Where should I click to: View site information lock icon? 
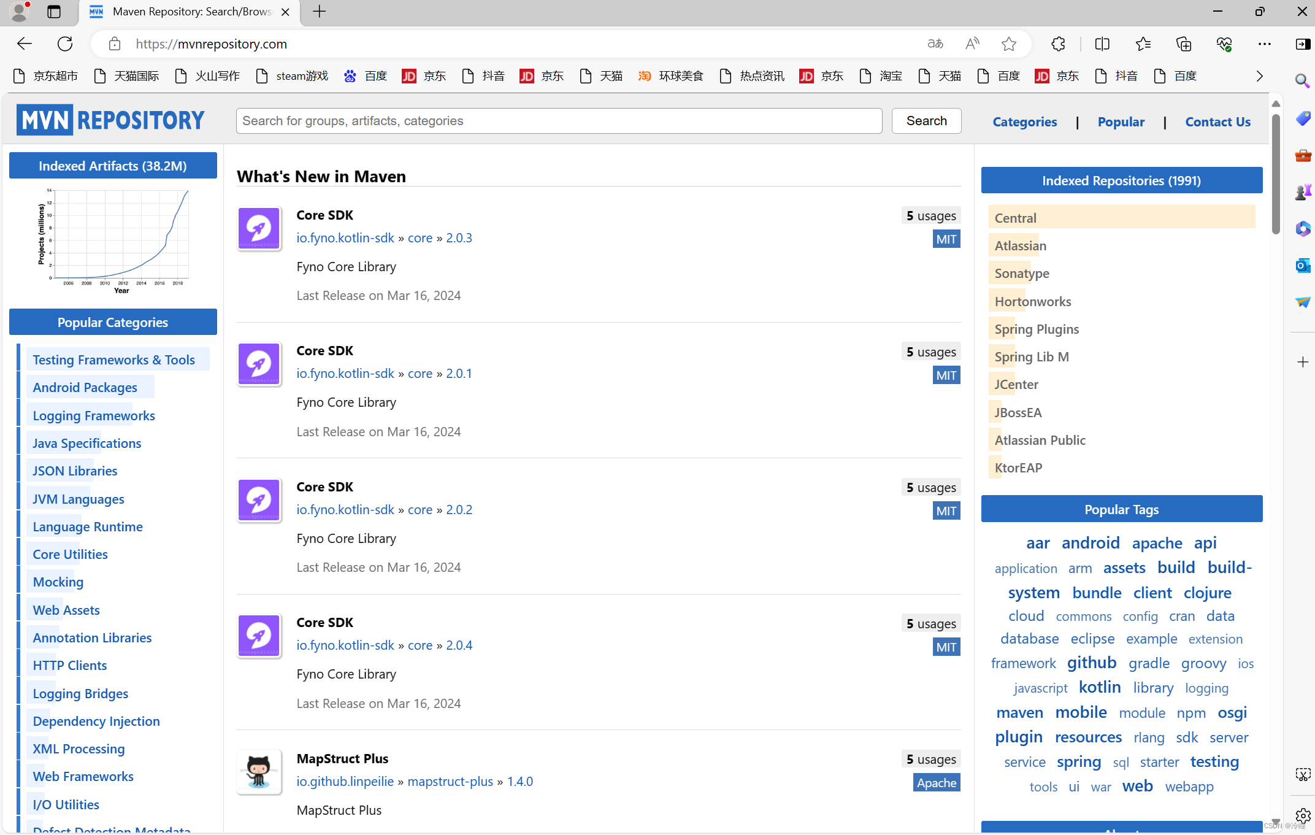(x=114, y=44)
